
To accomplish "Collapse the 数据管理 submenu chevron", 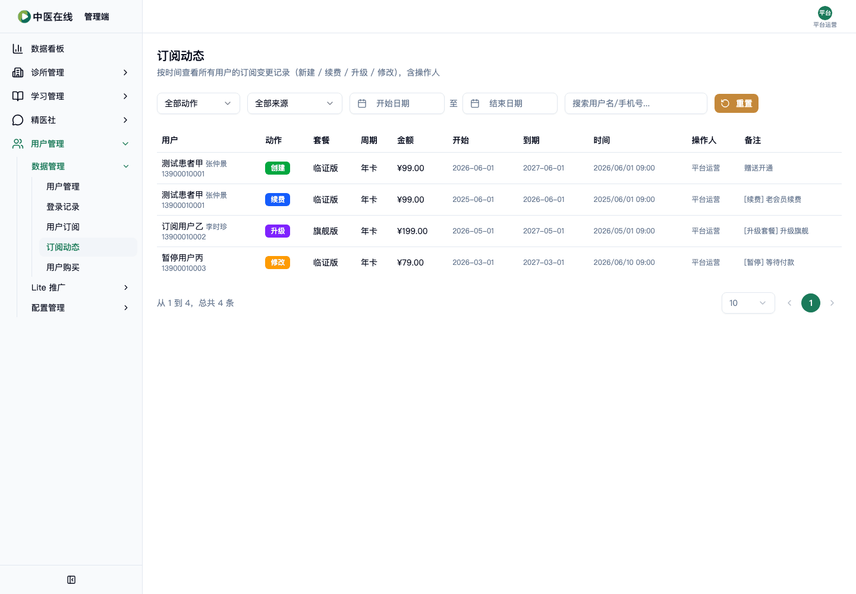I will pos(126,166).
